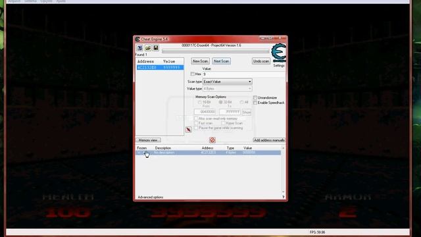Open Settings under the Cheat Engine logo
The width and height of the screenshot is (421, 237).
279,65
